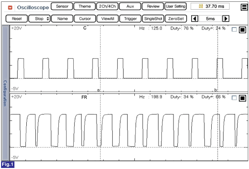Click the Hz 198.9 frequency readout

tap(150, 97)
